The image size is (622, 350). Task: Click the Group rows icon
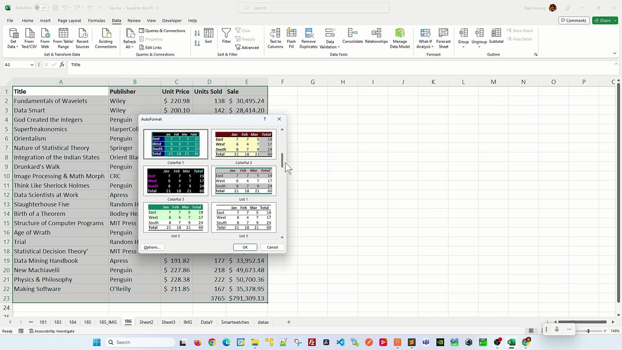(x=463, y=33)
